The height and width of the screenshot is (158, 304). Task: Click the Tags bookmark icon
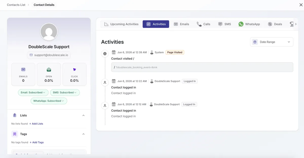pyautogui.click(x=15, y=134)
